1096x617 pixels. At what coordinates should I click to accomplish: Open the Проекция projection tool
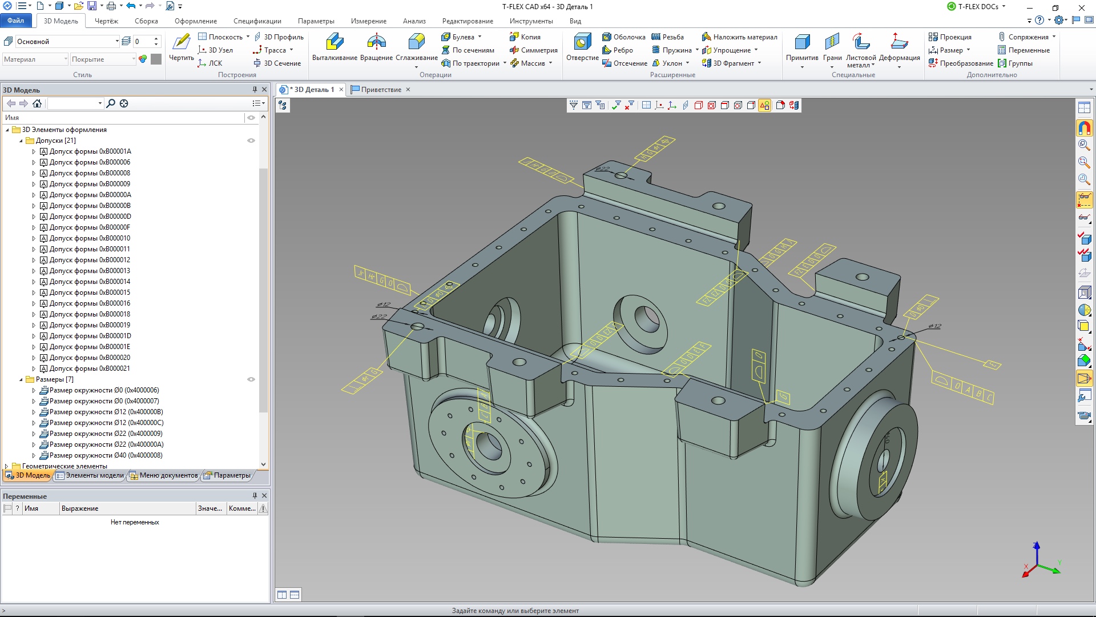pyautogui.click(x=950, y=37)
